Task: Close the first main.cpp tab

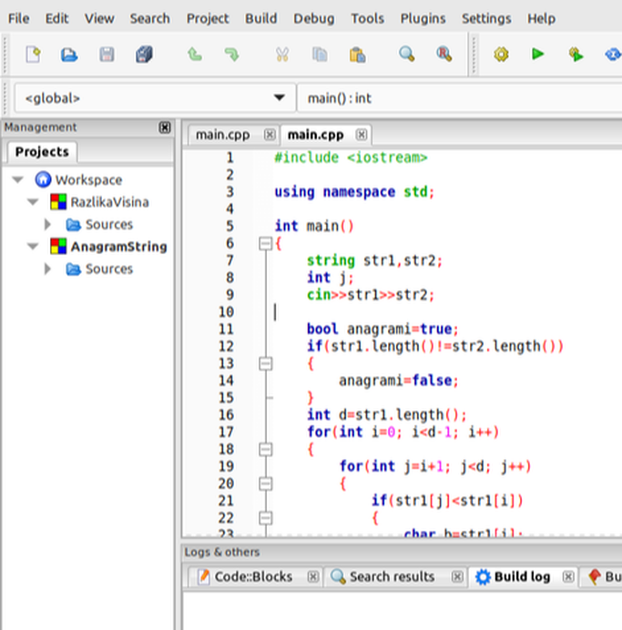Action: coord(270,134)
